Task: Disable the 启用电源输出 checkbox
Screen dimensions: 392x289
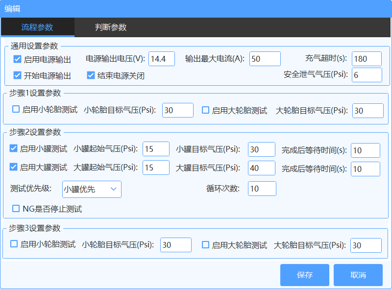Action: click(x=16, y=58)
